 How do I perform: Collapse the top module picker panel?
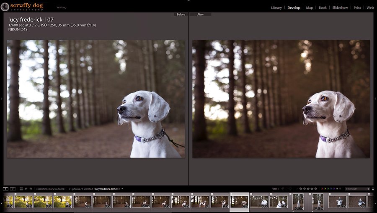tap(188, 1)
